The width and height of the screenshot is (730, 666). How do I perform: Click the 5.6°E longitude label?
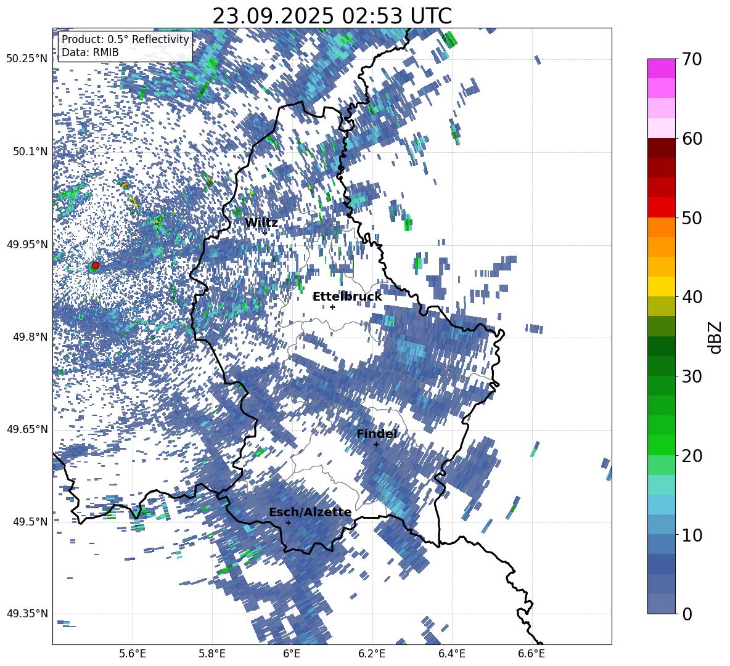pyautogui.click(x=133, y=654)
